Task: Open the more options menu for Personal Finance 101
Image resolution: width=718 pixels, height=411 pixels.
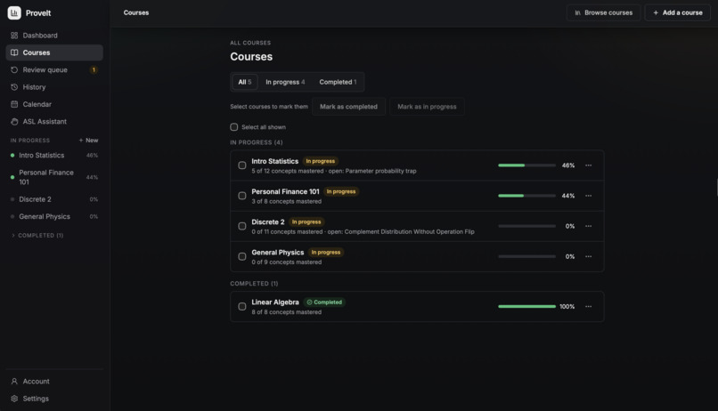Action: coord(589,196)
